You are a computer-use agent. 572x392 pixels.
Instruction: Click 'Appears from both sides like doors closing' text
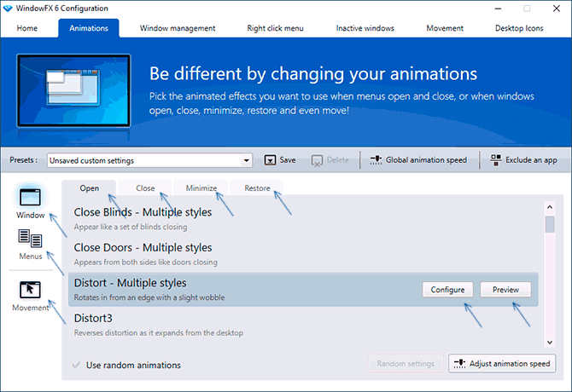tap(145, 262)
